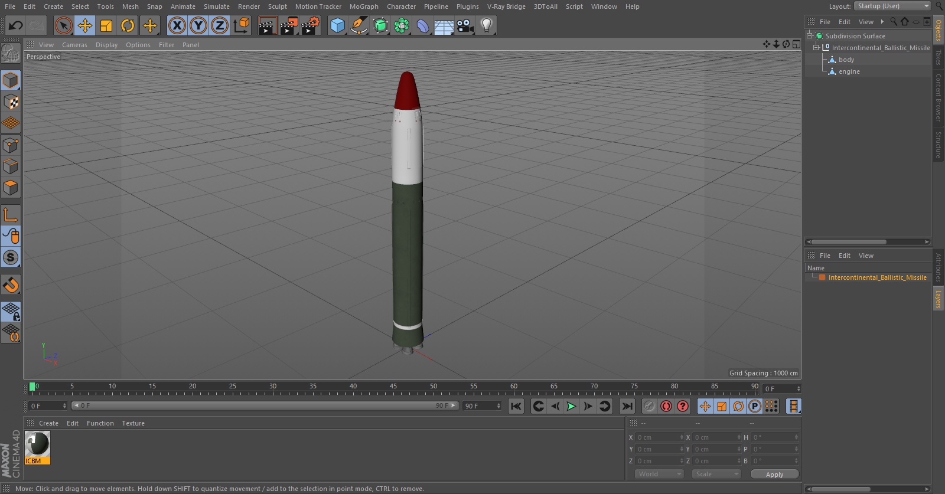Open the Content Browser side tab
945x494 pixels.
(x=938, y=97)
